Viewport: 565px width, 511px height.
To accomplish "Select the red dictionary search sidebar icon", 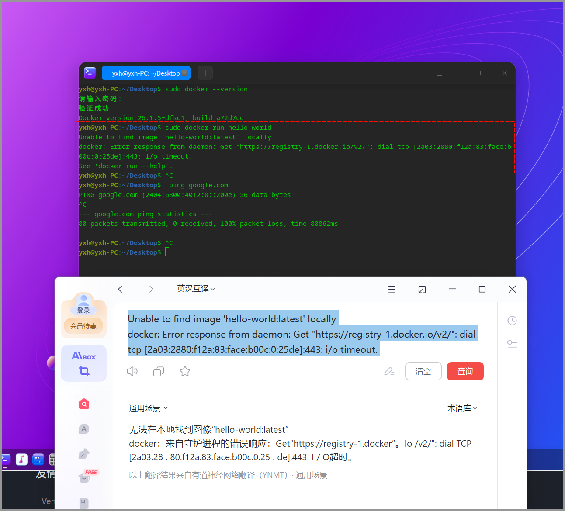I will pos(84,404).
